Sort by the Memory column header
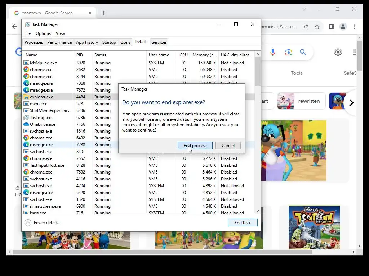 click(x=204, y=55)
